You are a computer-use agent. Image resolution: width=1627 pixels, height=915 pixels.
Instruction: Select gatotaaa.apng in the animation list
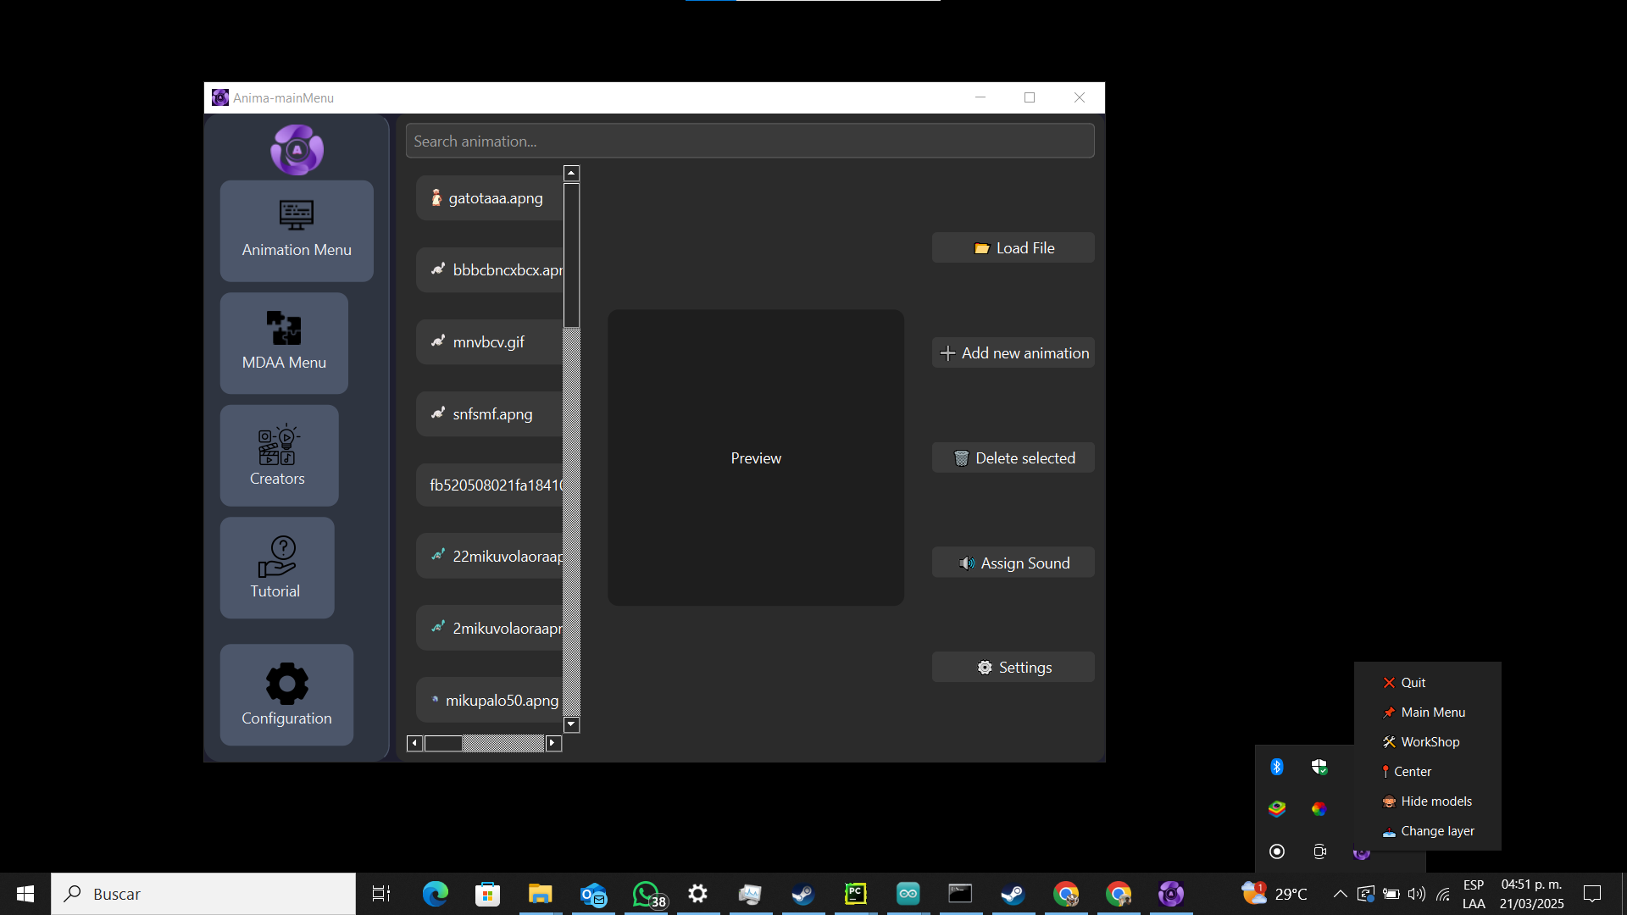point(489,198)
